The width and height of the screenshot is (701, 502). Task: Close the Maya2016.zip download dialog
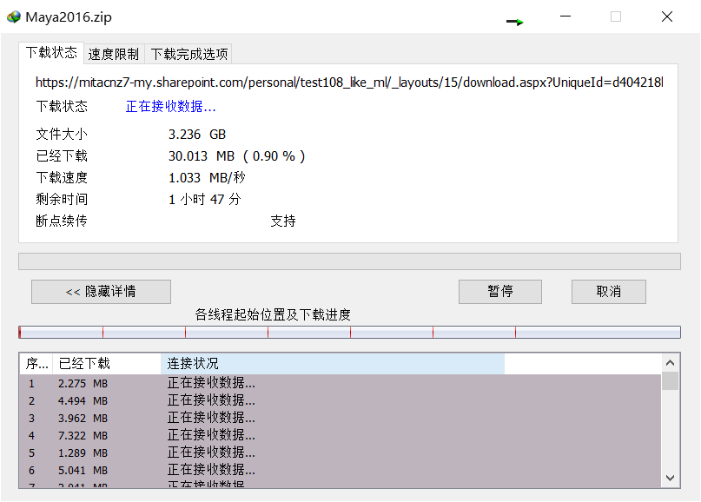coord(666,17)
